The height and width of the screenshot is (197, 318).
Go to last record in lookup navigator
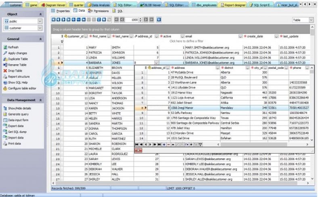pos(159,145)
